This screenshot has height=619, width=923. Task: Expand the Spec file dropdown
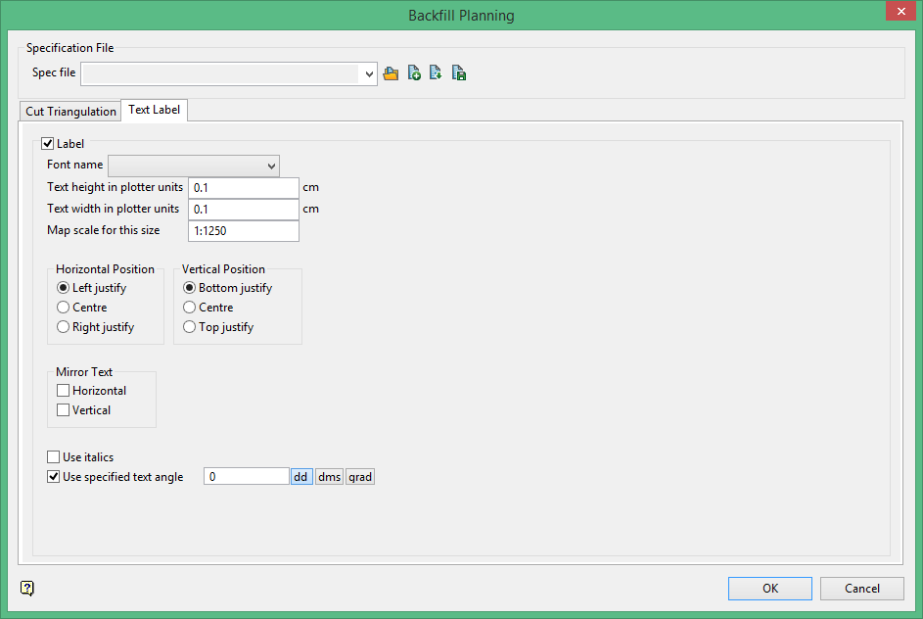pyautogui.click(x=369, y=73)
